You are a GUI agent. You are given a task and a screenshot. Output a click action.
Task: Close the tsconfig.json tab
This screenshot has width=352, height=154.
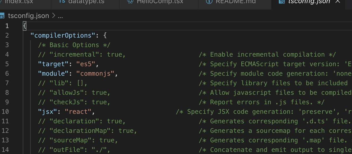click(x=337, y=2)
